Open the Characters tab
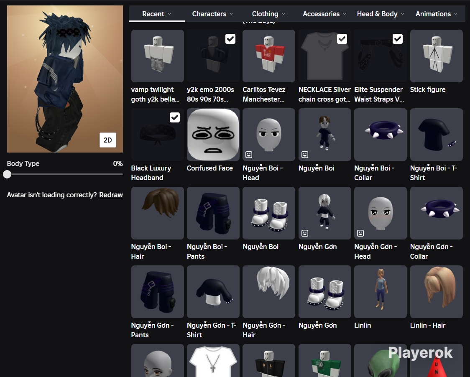The image size is (470, 377). point(212,14)
